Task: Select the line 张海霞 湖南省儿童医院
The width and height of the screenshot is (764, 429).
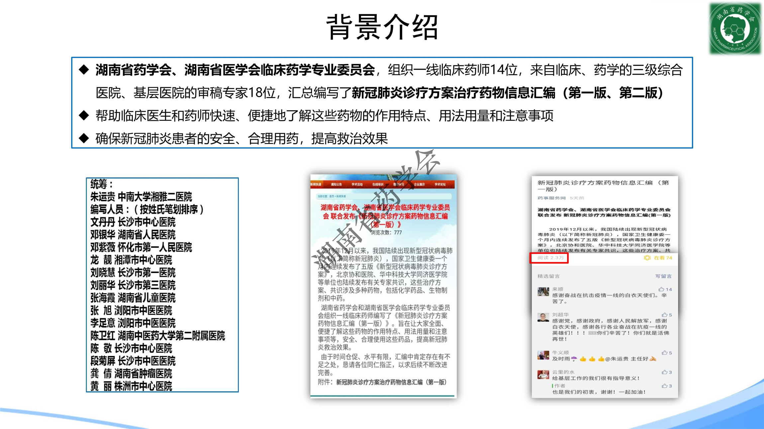Action: click(133, 298)
